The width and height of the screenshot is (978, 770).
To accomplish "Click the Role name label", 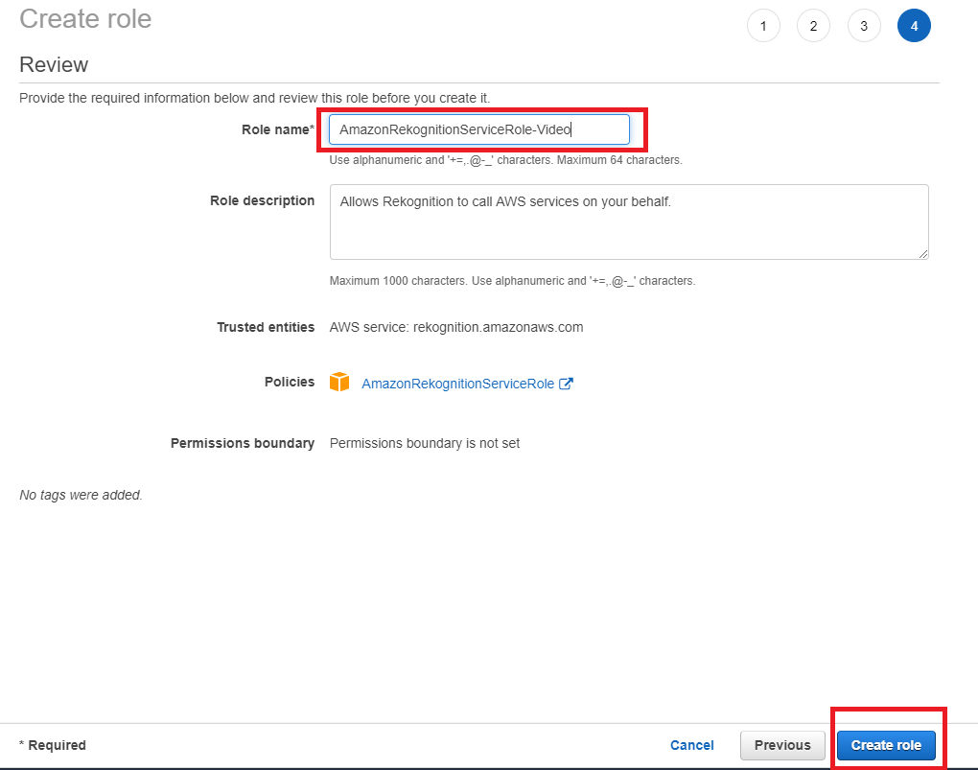I will click(276, 129).
